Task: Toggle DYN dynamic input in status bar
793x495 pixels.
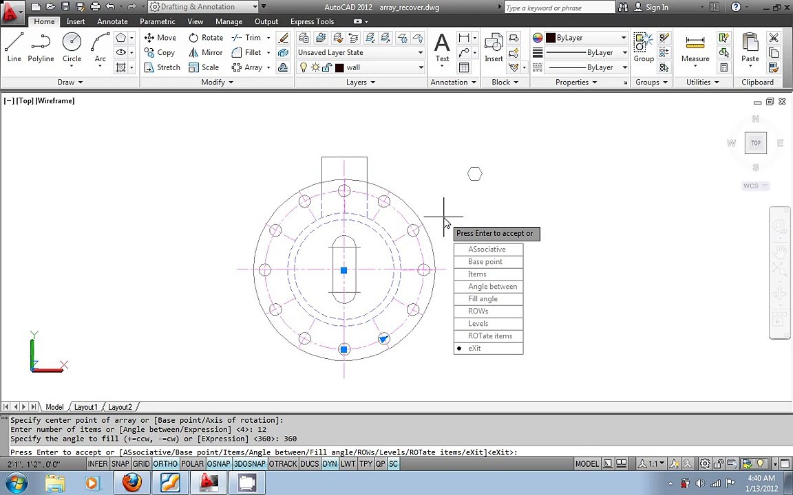Action: click(x=329, y=463)
